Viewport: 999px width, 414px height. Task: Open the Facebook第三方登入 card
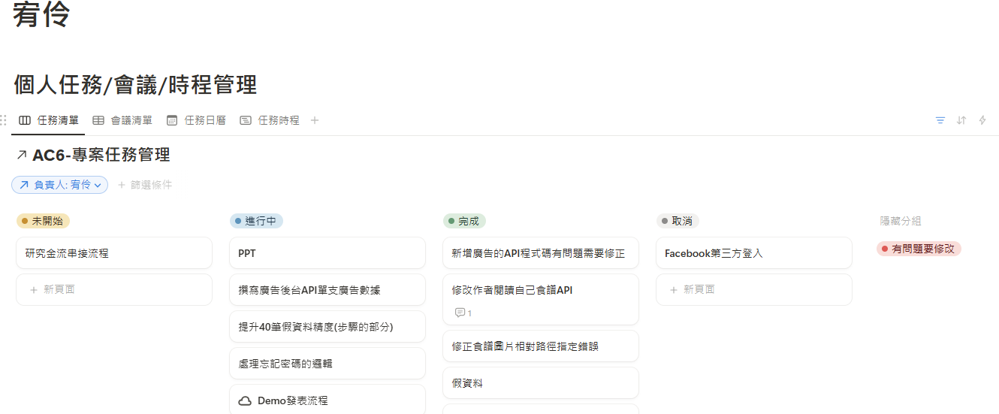pyautogui.click(x=753, y=253)
